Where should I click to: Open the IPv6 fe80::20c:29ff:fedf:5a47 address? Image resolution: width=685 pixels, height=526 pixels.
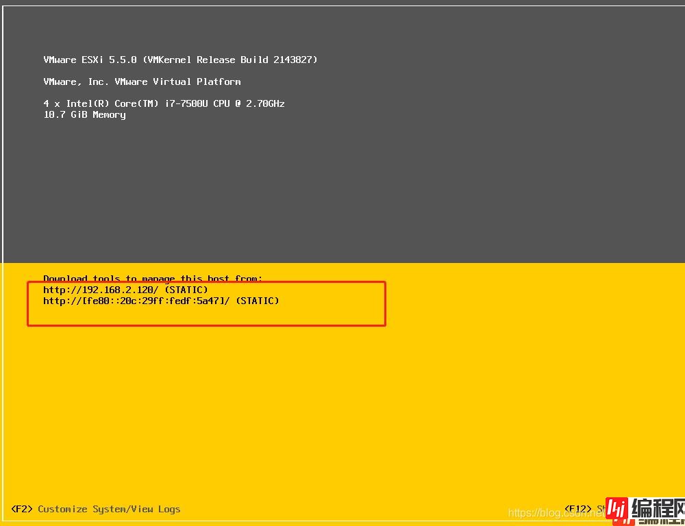(136, 301)
